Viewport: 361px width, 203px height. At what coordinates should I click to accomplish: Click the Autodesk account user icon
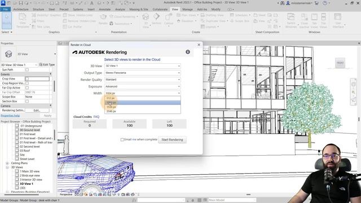[288, 3]
